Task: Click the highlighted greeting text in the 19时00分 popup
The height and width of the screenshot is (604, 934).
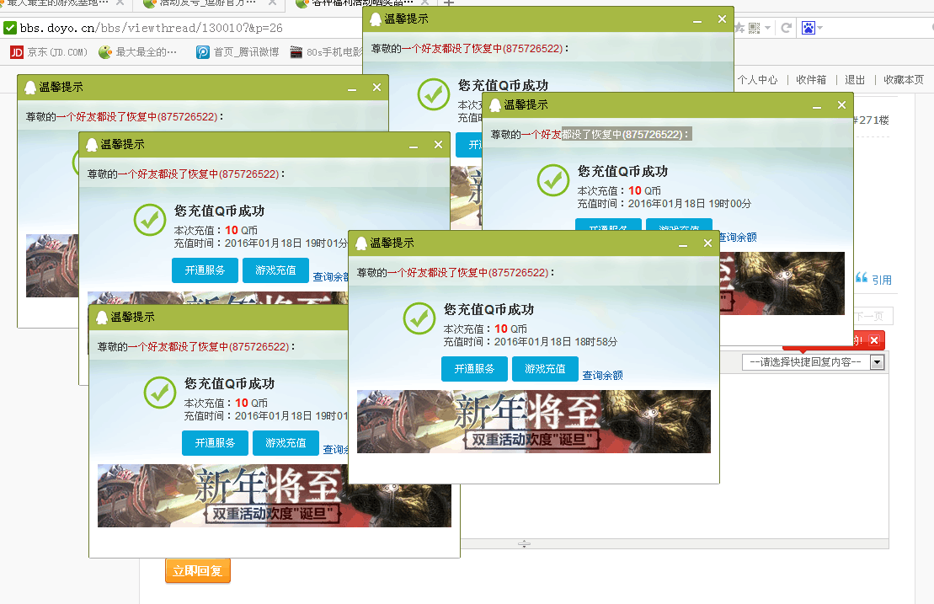Action: coord(627,135)
